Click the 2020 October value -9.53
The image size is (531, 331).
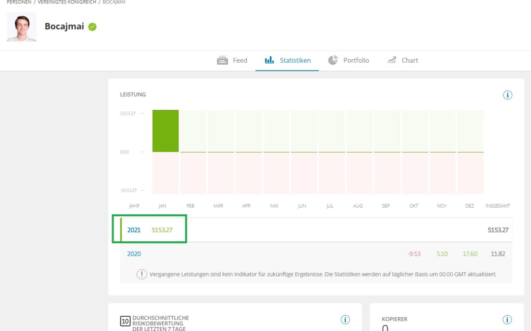(414, 254)
